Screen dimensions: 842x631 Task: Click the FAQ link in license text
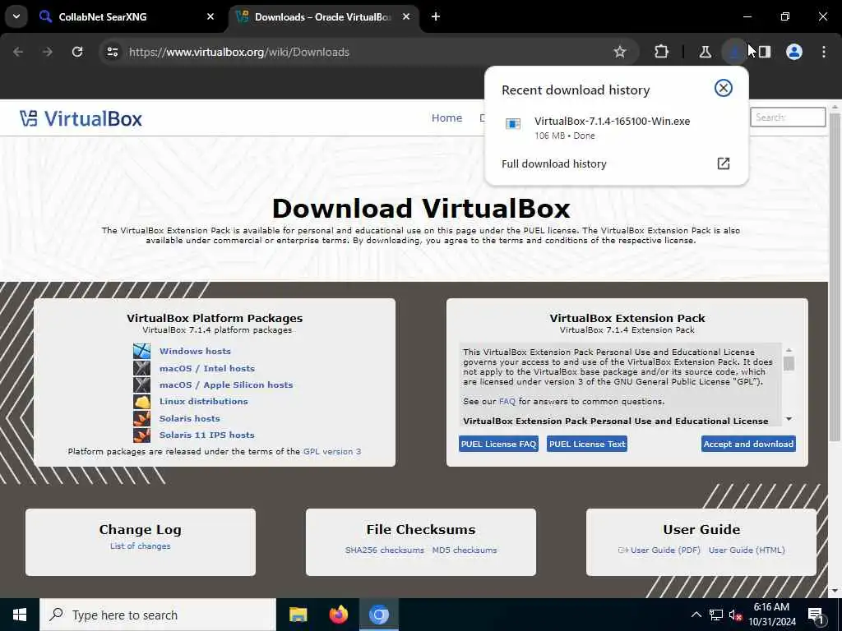click(x=507, y=401)
